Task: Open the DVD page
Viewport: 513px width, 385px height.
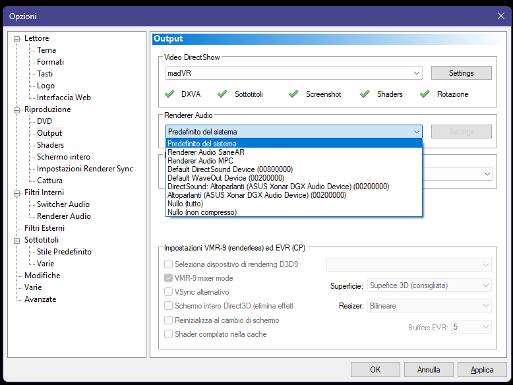Action: click(44, 121)
